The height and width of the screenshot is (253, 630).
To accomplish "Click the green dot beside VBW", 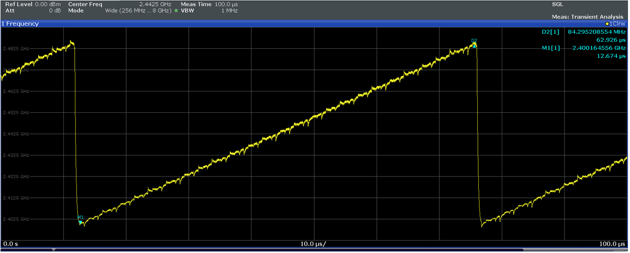I will pos(176,11).
